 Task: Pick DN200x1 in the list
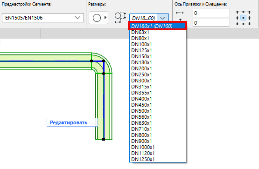[x=158, y=68]
